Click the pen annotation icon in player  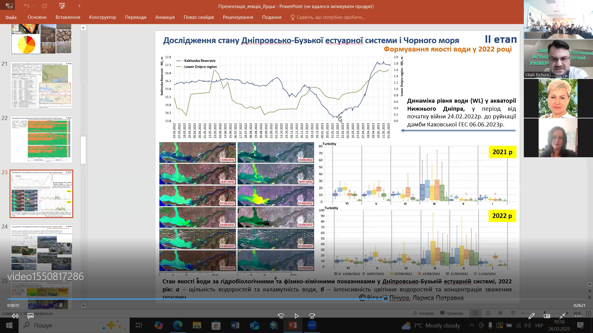click(x=531, y=316)
